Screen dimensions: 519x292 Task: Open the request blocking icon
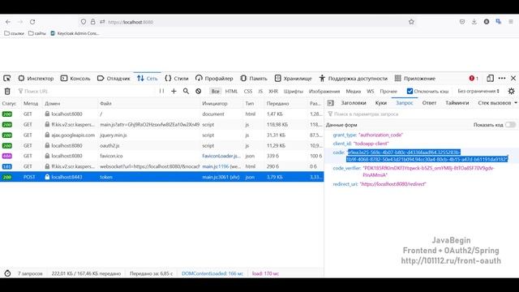pyautogui.click(x=198, y=91)
